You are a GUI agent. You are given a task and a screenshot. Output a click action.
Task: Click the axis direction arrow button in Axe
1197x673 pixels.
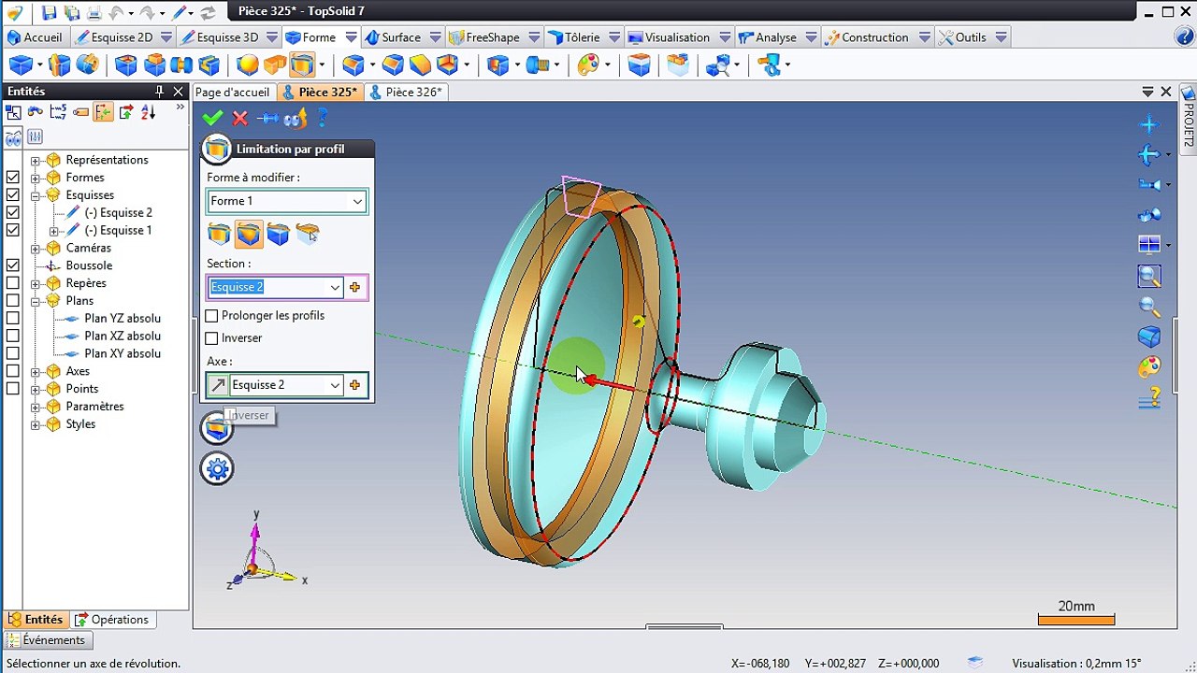[x=218, y=385]
